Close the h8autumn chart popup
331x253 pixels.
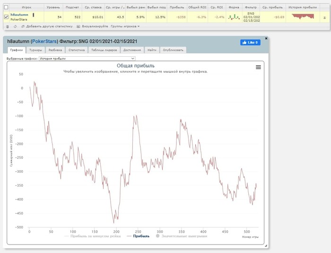[x=266, y=38]
